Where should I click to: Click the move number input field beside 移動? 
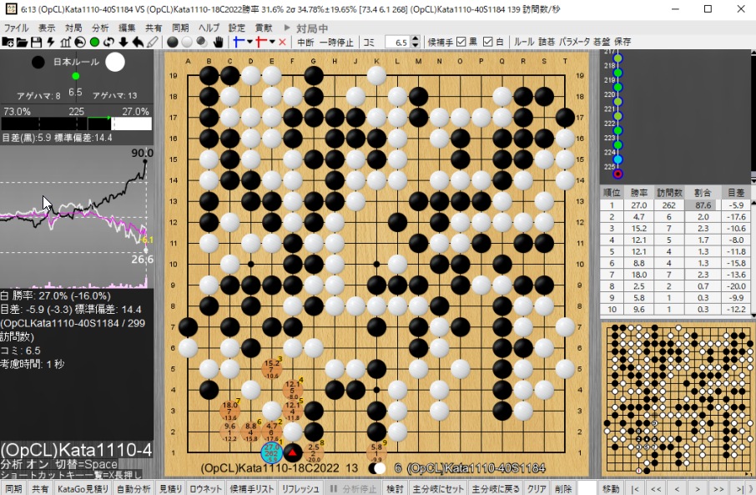(587, 488)
